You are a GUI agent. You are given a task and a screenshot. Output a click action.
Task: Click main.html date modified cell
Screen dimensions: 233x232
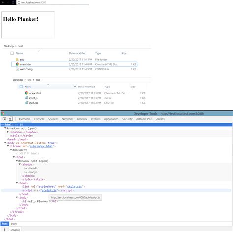81,64
